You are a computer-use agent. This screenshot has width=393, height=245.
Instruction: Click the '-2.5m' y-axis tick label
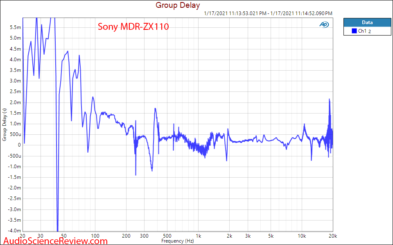[x=15, y=199]
